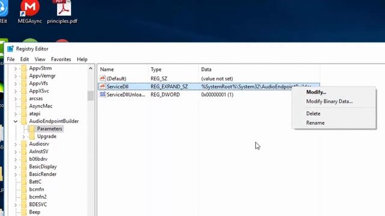
Task: Click the AsyncMac folder icon
Action: click(x=24, y=106)
